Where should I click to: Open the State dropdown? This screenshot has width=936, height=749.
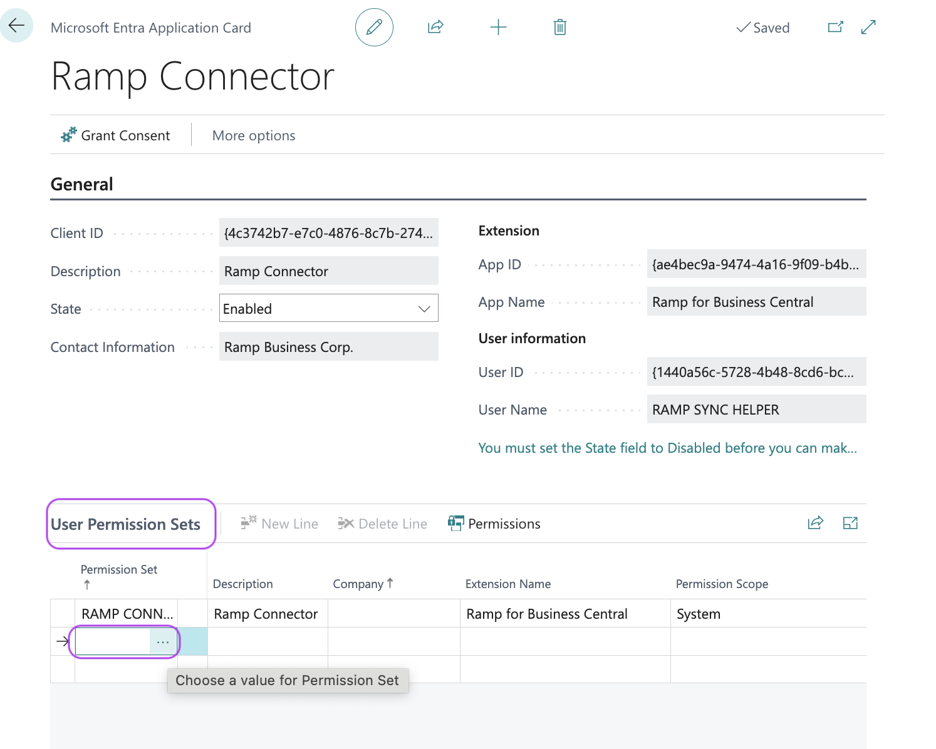coord(329,308)
